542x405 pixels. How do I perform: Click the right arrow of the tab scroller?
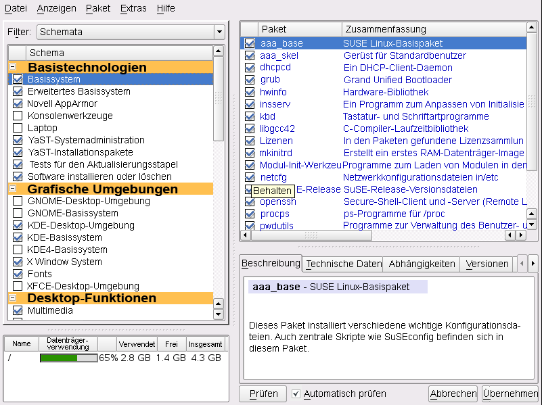point(533,264)
